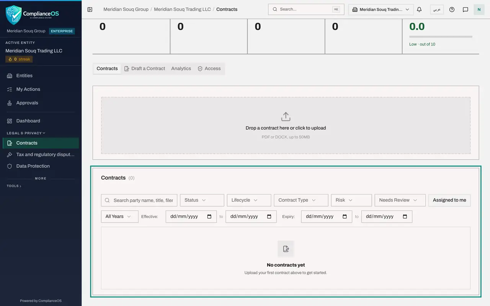
Task: Open All Years dropdown
Action: pos(119,216)
